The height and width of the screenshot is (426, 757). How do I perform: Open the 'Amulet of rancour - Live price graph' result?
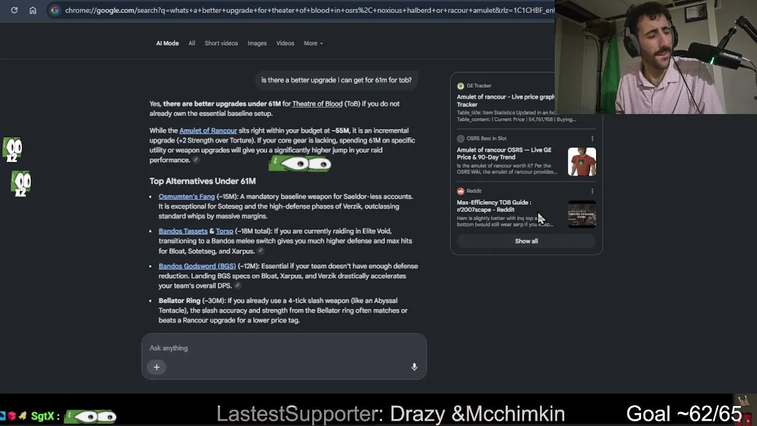[x=506, y=101]
